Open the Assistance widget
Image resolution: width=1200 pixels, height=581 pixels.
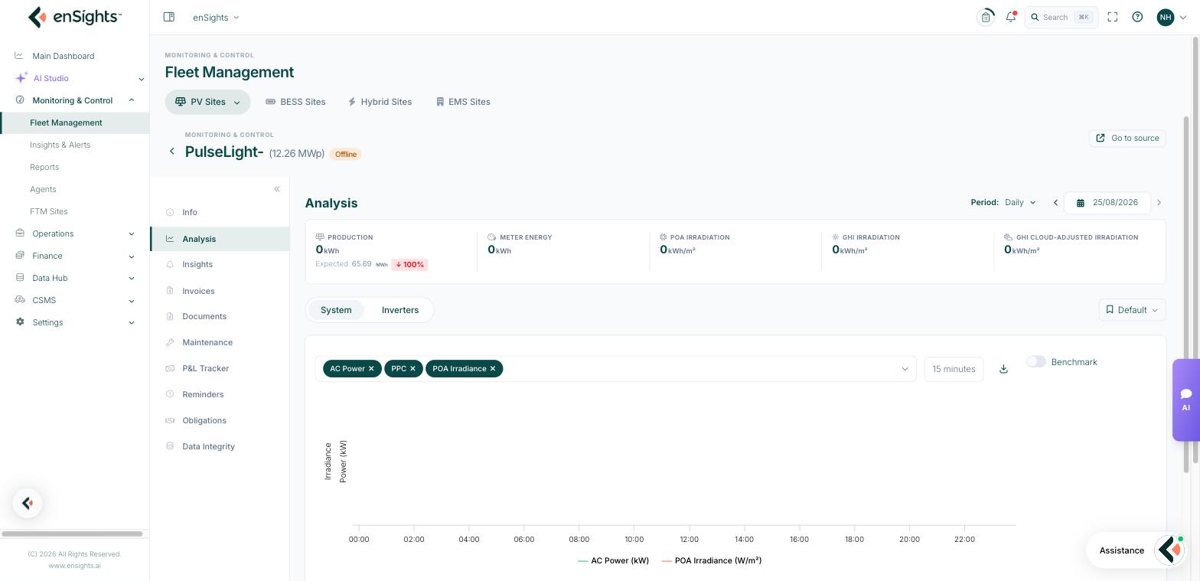click(1136, 550)
